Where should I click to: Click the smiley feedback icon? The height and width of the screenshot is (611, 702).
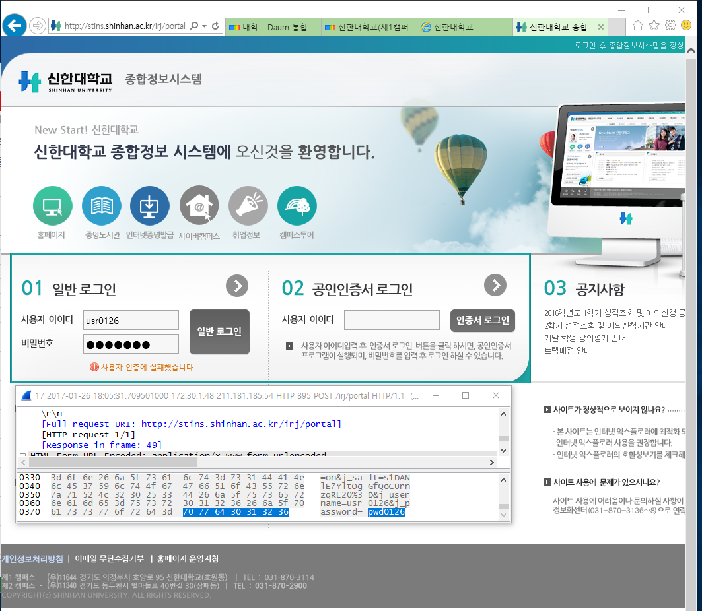pyautogui.click(x=686, y=26)
